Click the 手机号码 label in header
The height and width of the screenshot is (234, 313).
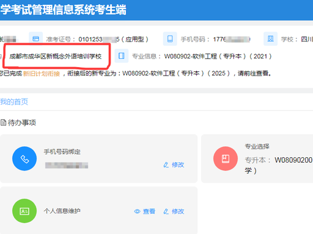pos(195,39)
